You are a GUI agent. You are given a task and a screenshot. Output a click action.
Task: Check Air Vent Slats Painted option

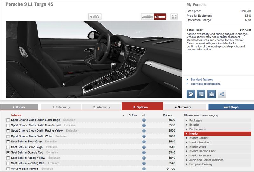8,169
